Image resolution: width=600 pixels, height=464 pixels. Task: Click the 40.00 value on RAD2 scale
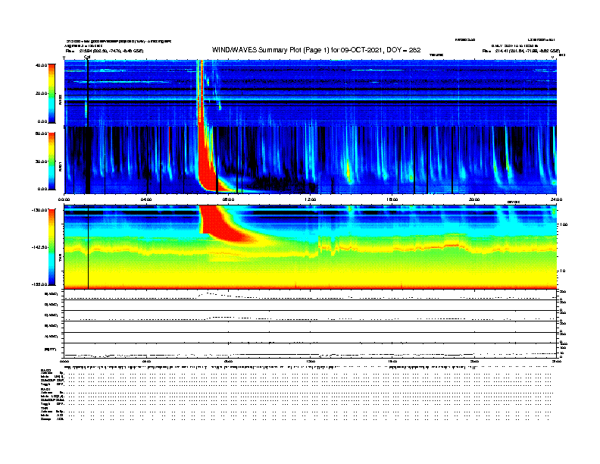41,65
